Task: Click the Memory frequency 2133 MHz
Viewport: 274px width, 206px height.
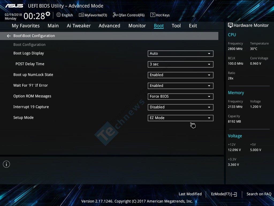Action: 235,107
